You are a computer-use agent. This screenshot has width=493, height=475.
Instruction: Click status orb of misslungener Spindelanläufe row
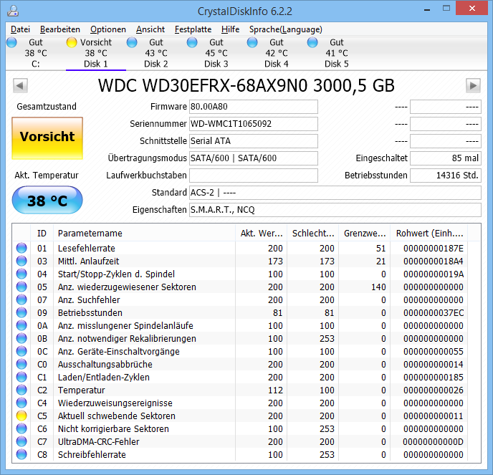click(21, 325)
